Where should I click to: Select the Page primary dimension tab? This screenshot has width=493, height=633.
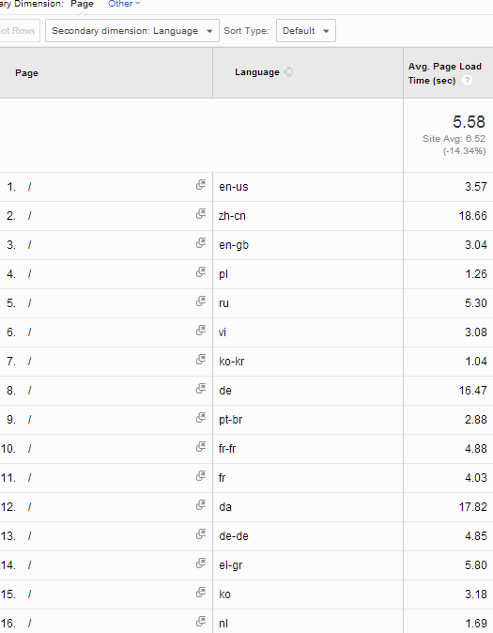82,4
